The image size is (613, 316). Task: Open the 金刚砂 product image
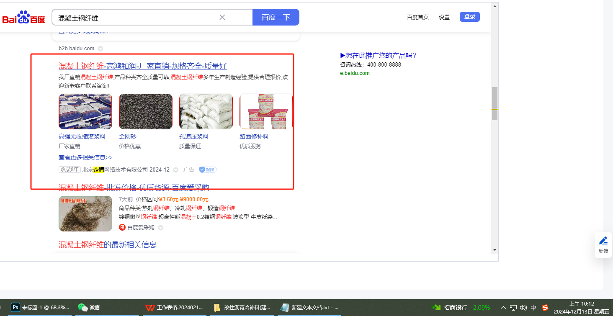pos(146,111)
